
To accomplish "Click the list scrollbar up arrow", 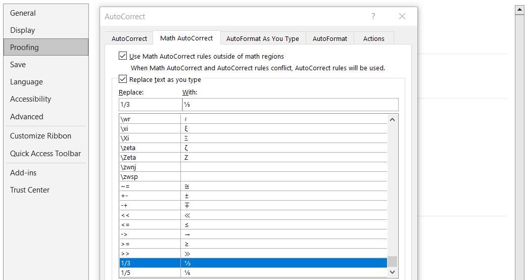I will click(x=392, y=119).
